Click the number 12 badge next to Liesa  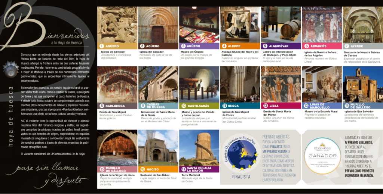(266, 106)
